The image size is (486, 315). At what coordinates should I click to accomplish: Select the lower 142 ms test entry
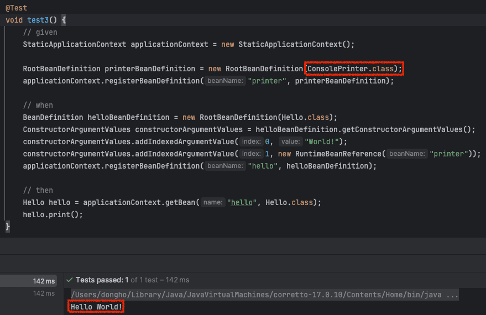point(44,293)
